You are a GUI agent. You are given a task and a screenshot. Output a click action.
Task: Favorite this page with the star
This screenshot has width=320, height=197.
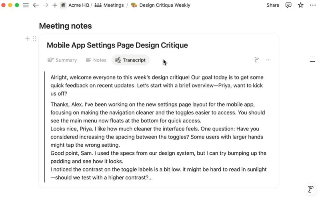pos(300,5)
